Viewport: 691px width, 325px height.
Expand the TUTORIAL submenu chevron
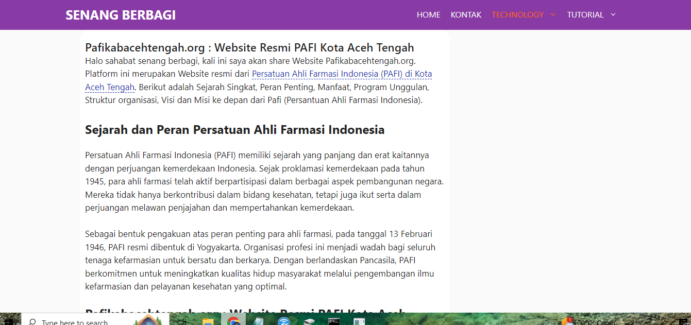point(613,15)
